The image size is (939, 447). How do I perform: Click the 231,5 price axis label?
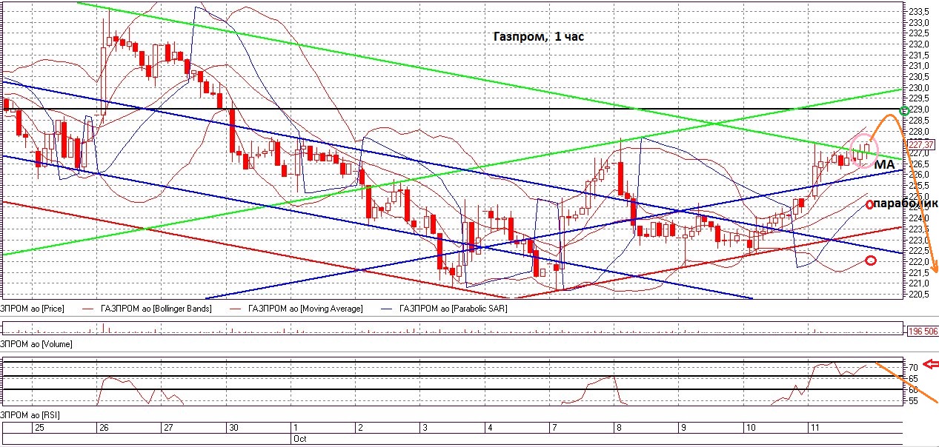pyautogui.click(x=920, y=56)
